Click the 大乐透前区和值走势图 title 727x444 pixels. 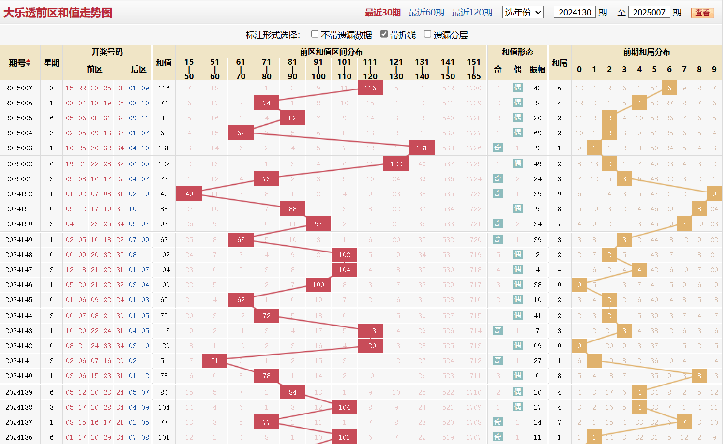click(x=58, y=13)
